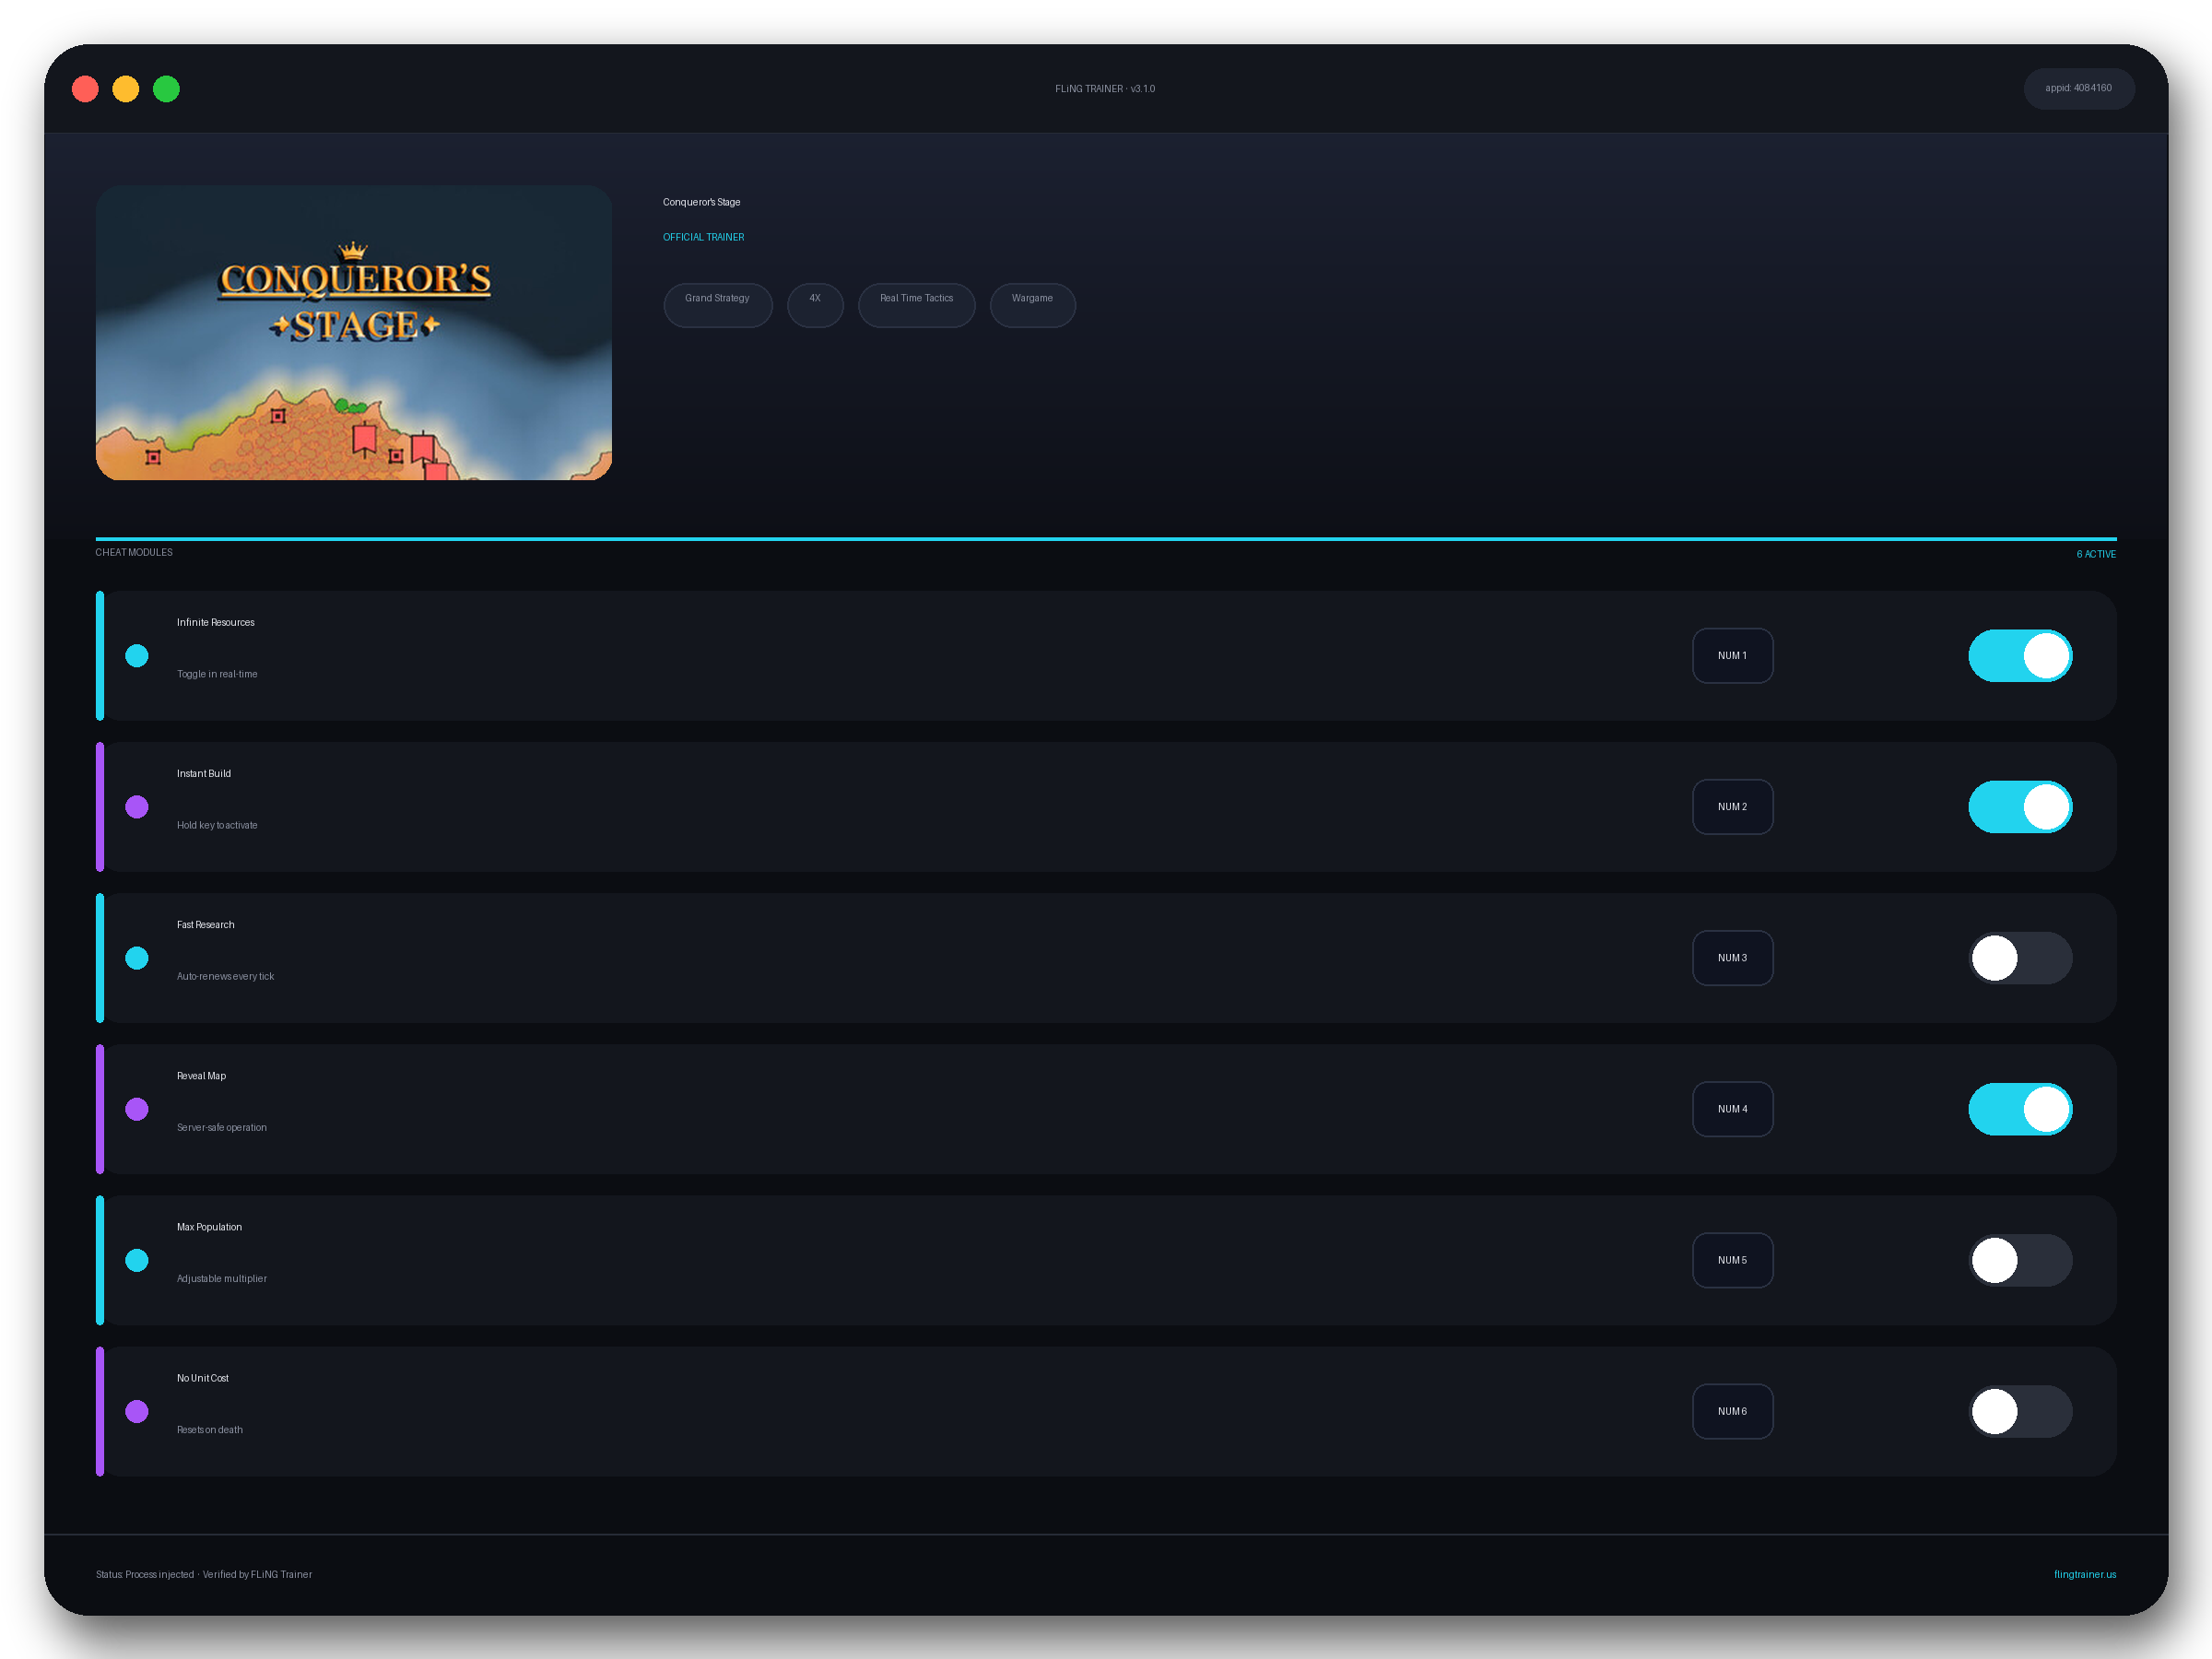
Task: Select the NUM 4 hotkey box
Action: point(1732,1109)
